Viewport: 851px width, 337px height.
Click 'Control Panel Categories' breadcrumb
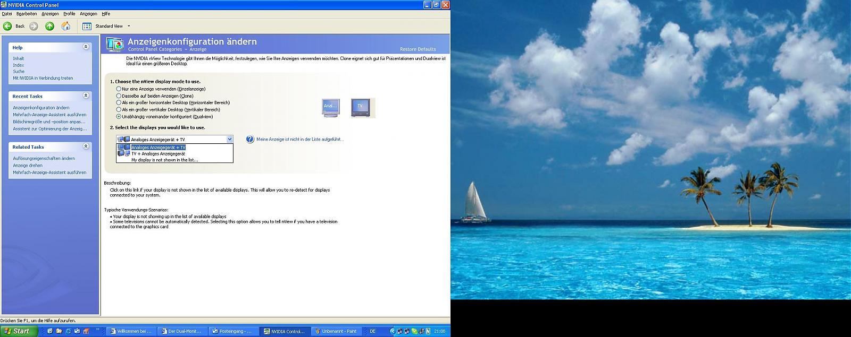pos(155,49)
